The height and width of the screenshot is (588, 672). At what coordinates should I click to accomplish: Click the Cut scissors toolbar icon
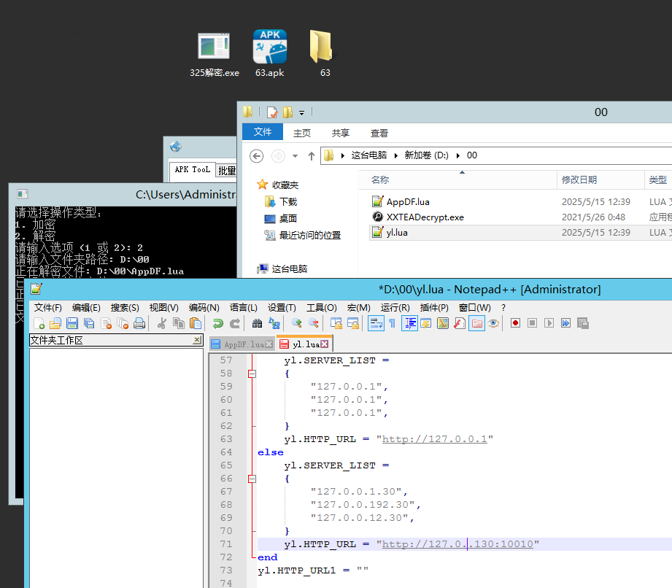(162, 323)
